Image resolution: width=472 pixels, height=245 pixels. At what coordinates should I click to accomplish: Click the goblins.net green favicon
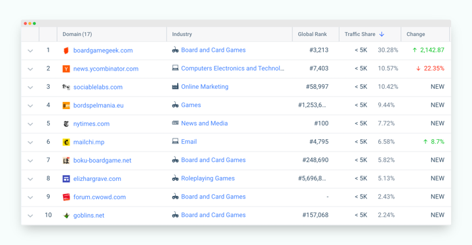[x=66, y=216]
